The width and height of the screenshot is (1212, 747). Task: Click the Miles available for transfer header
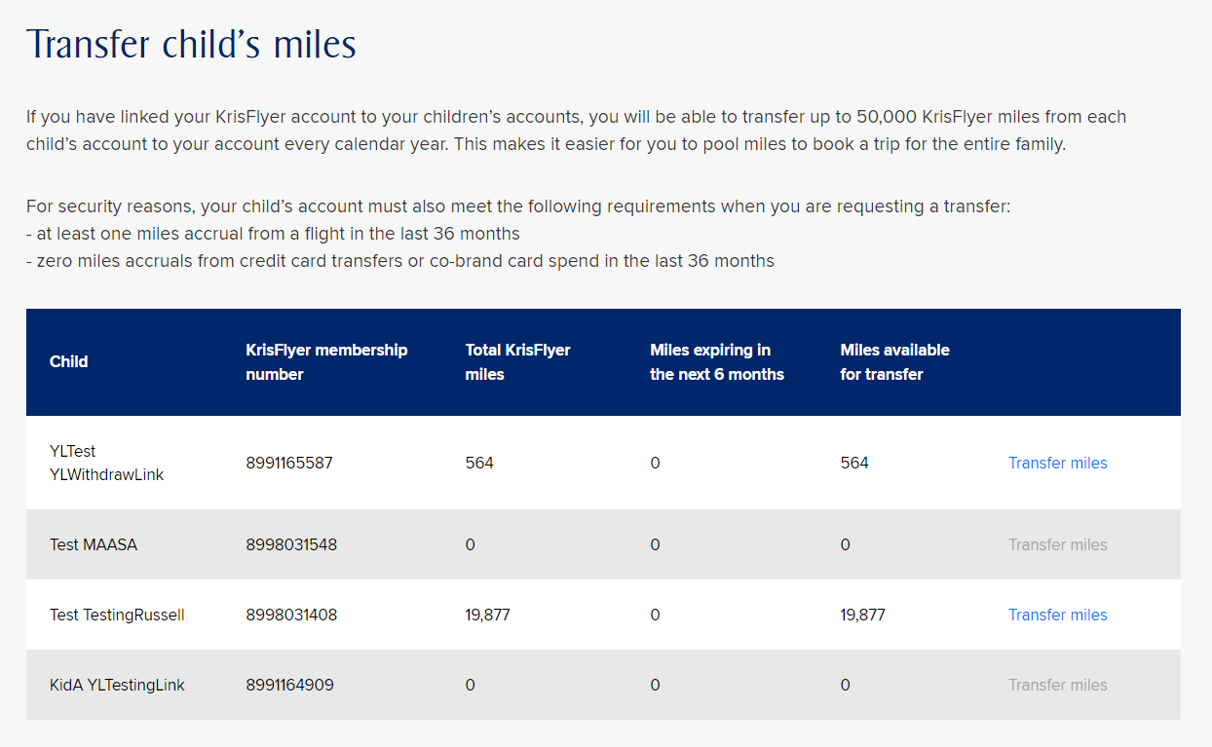[894, 361]
